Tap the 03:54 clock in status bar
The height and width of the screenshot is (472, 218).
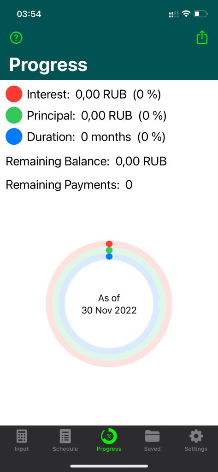point(29,14)
